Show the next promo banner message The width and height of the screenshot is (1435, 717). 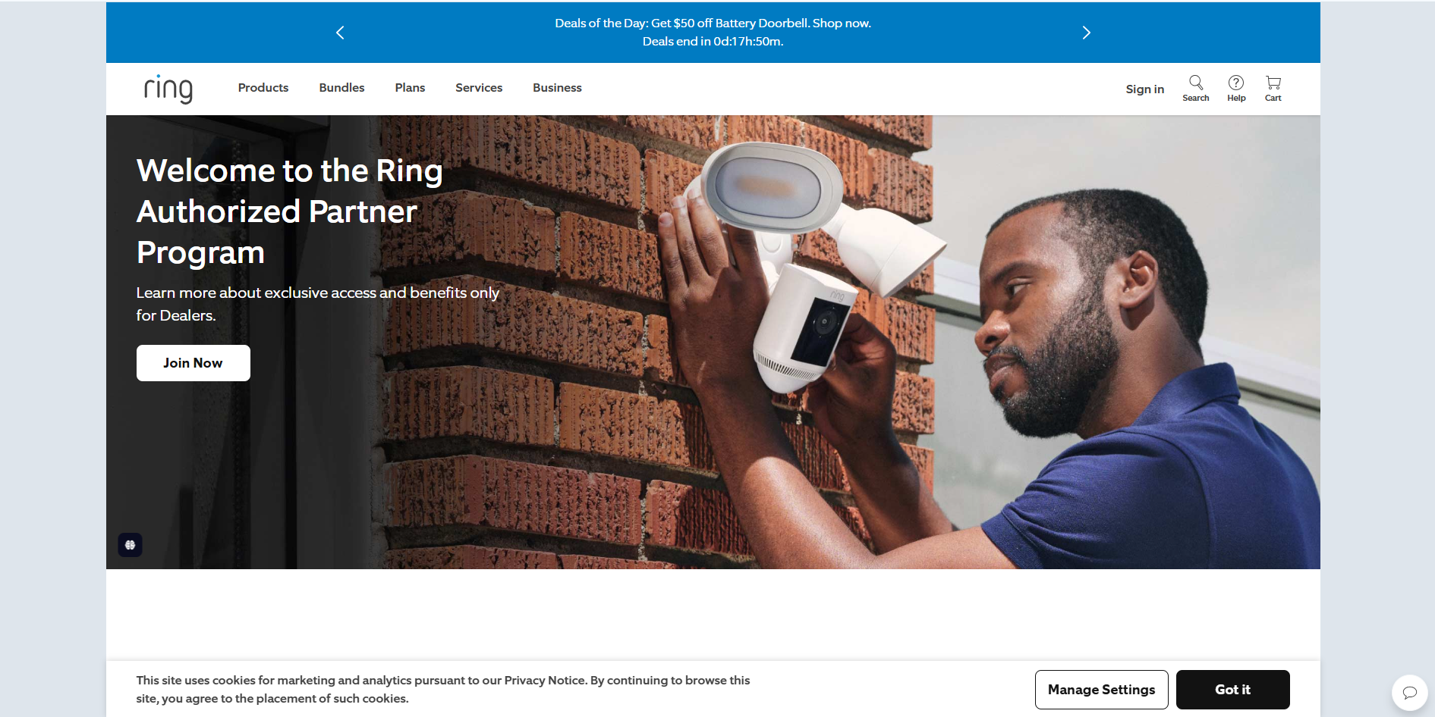[x=1086, y=33]
